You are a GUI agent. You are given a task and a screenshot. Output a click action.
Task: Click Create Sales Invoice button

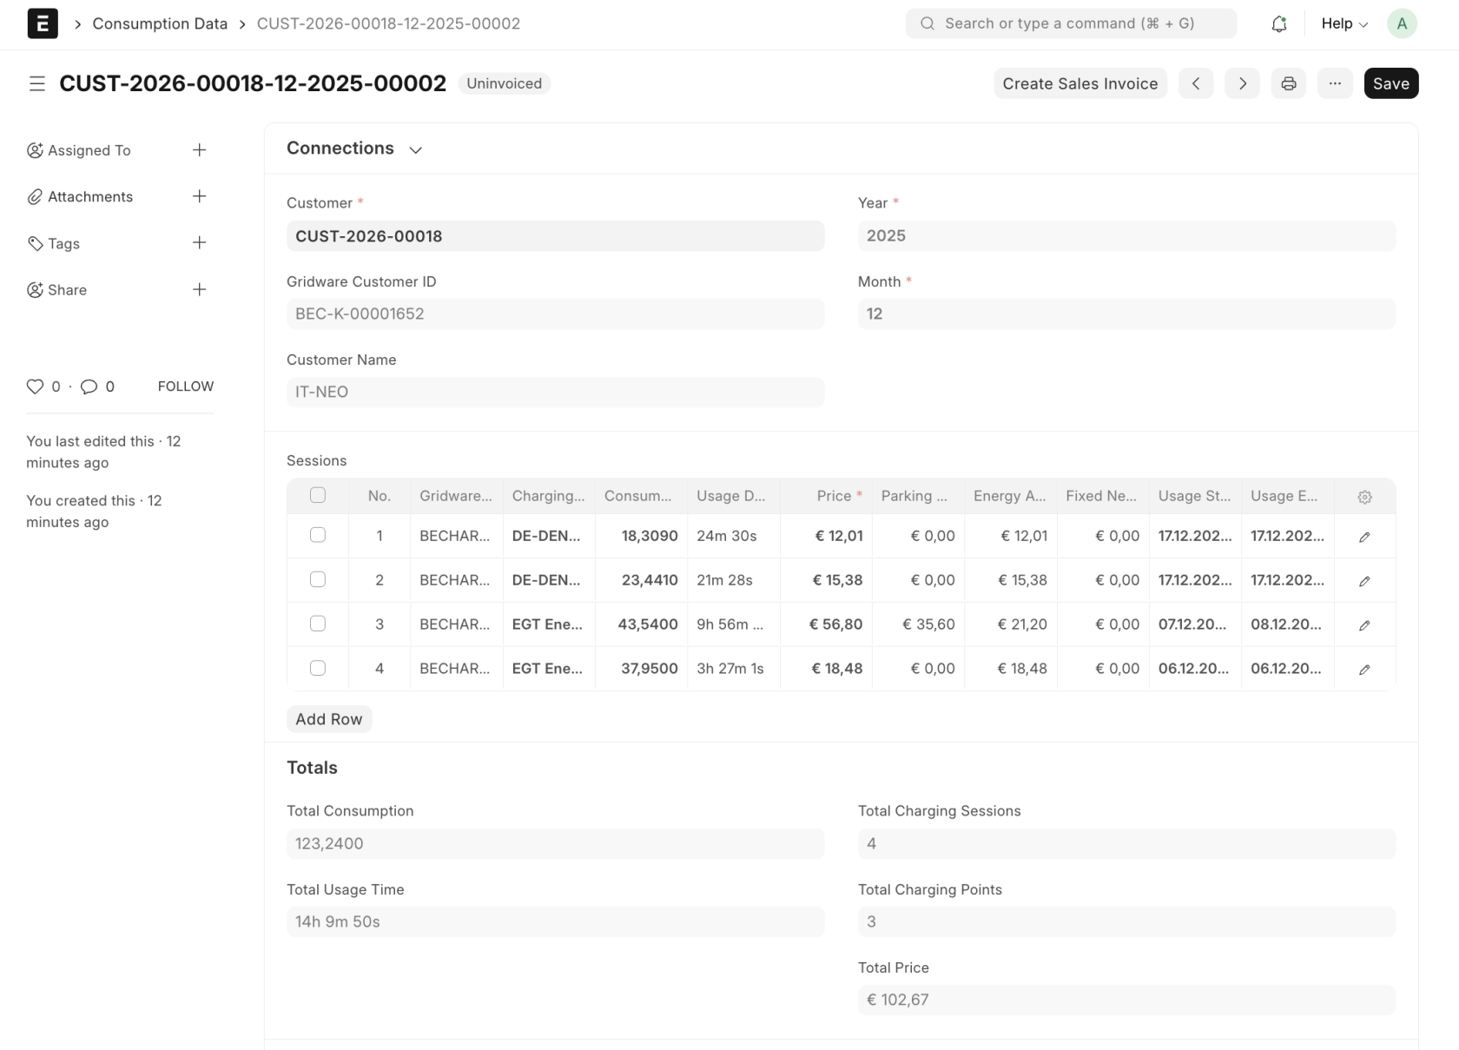pos(1079,83)
